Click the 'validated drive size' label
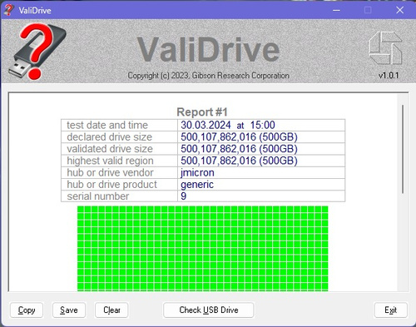Viewport: 416px width, 327px height. tap(110, 149)
